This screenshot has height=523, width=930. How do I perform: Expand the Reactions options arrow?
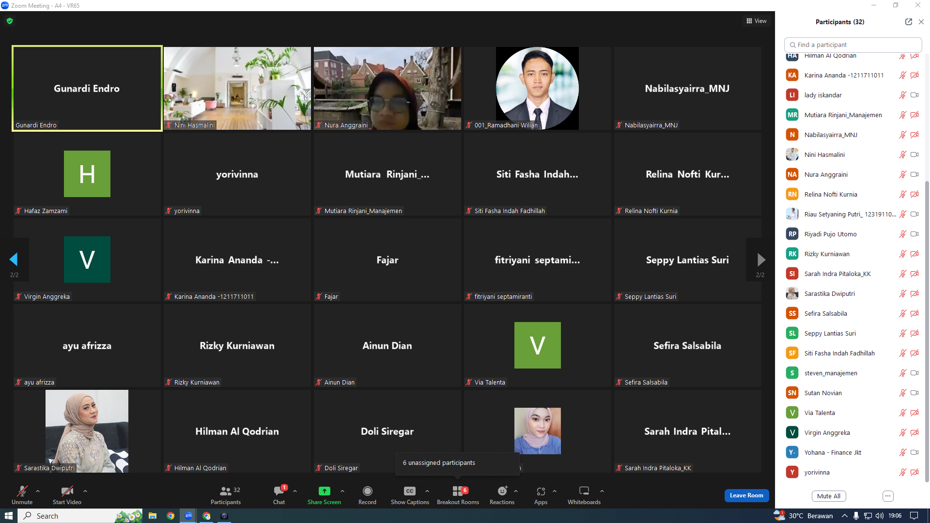516,491
